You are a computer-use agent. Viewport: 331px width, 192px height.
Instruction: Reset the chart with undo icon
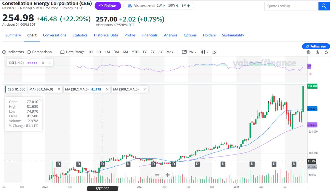click(326, 52)
